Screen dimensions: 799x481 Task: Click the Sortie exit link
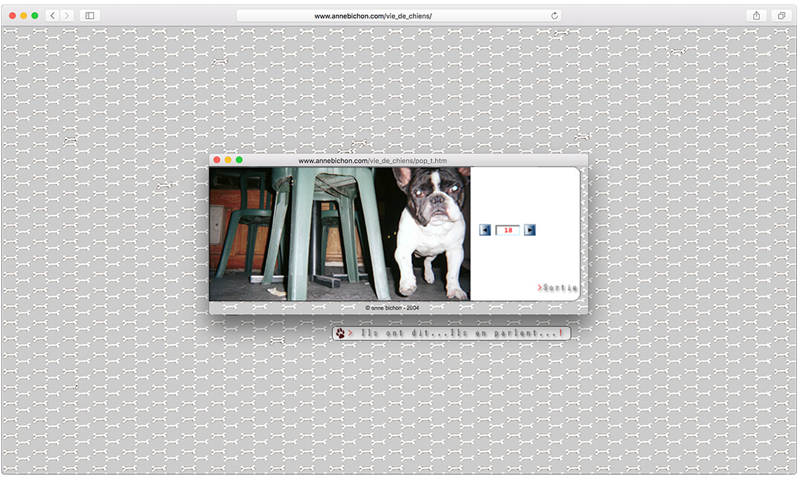(558, 288)
